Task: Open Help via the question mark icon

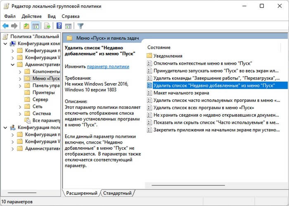Action: click(59, 26)
